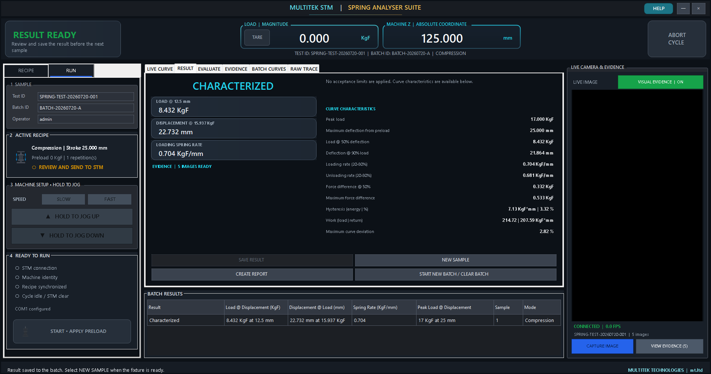Minimize the application window
This screenshot has height=374, width=711.
click(683, 8)
